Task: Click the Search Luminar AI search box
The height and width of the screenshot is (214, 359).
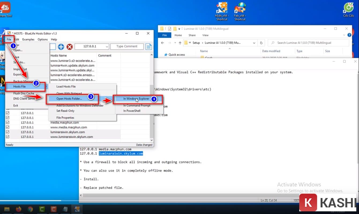Action: 308,43
